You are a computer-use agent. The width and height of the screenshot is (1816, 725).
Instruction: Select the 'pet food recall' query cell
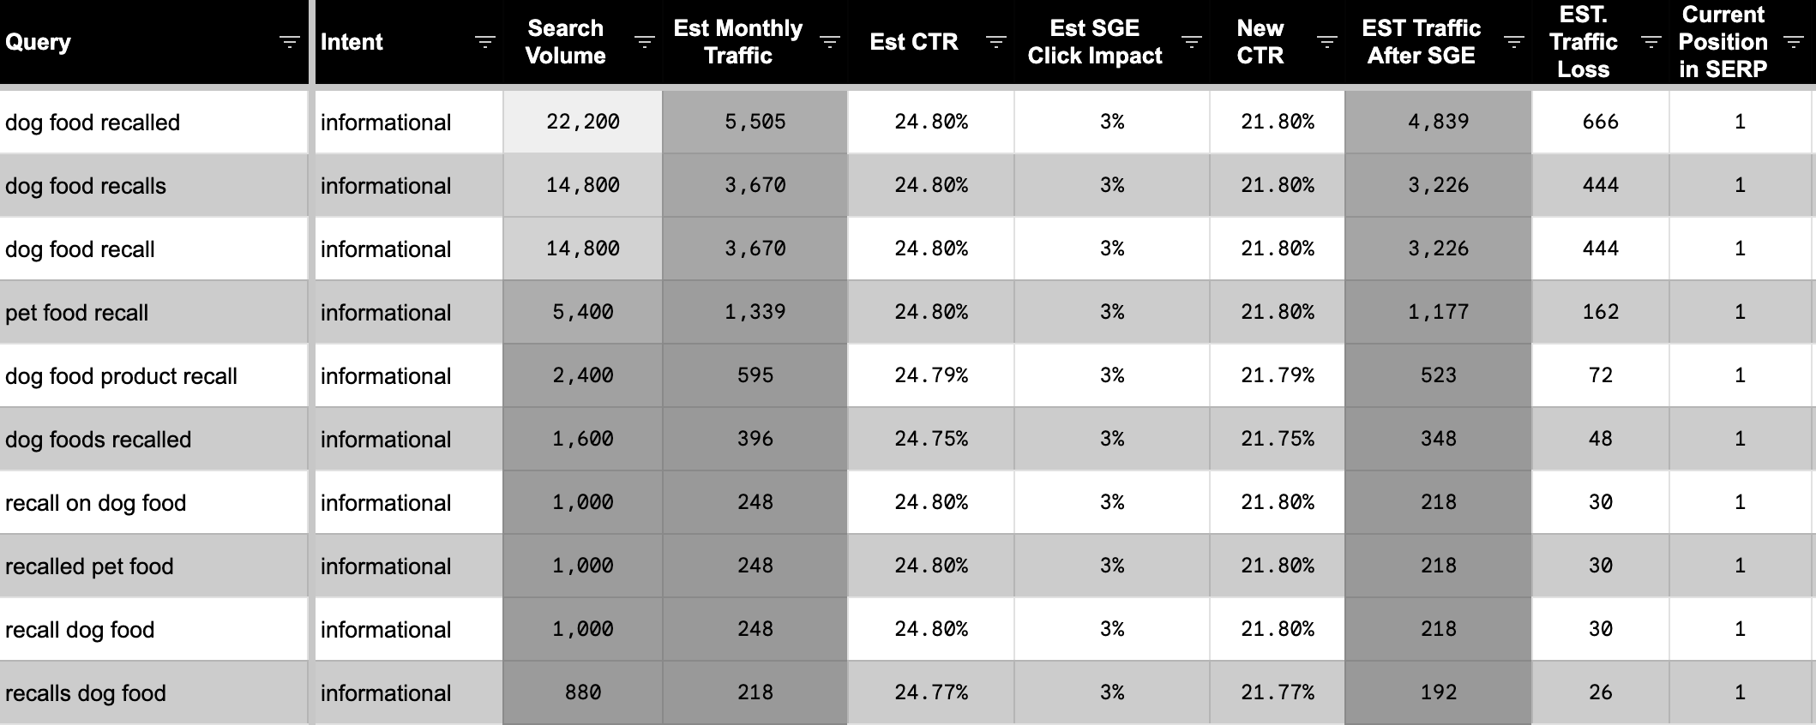(77, 313)
